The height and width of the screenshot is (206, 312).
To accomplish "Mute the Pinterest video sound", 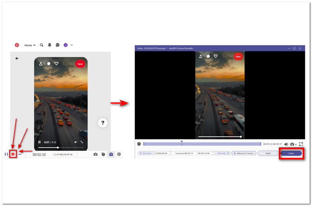I will click(x=76, y=142).
